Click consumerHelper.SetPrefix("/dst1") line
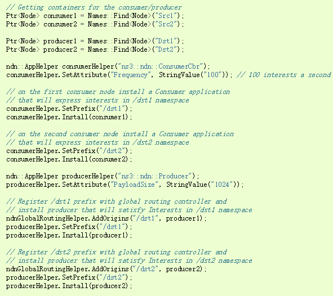Screen dimensions: 333x296 (x=69, y=109)
